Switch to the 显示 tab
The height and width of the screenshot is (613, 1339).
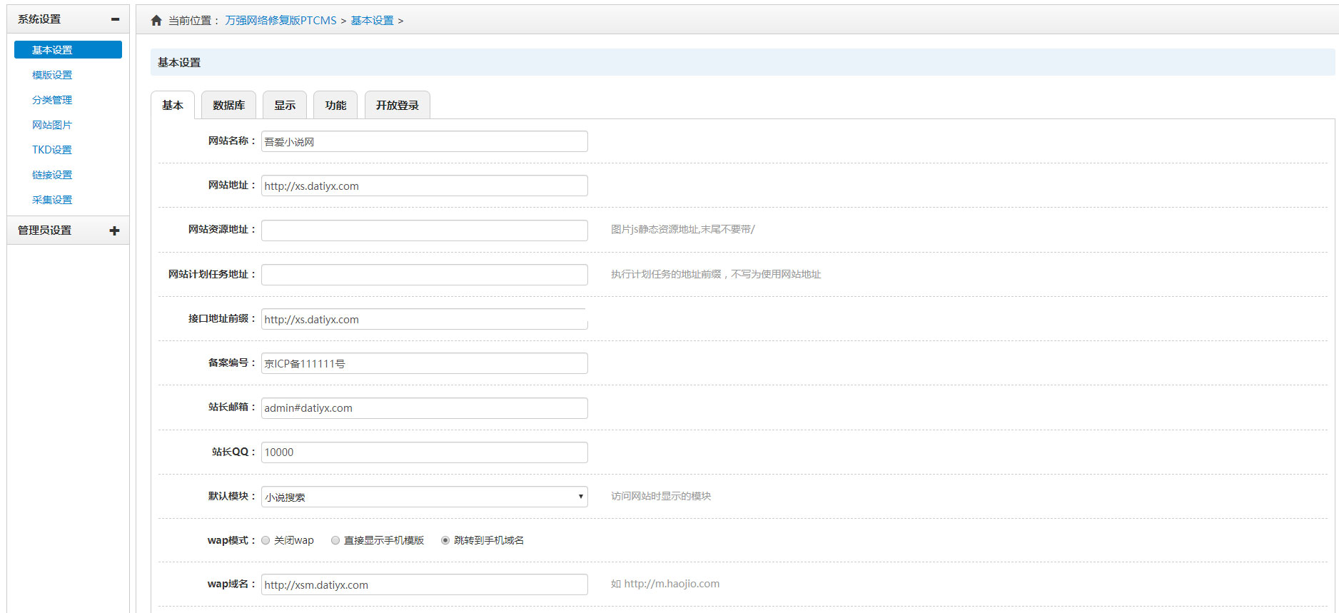pos(284,106)
